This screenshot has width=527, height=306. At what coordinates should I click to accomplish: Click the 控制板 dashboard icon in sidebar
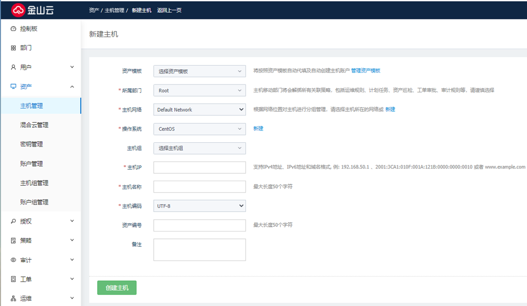point(14,29)
